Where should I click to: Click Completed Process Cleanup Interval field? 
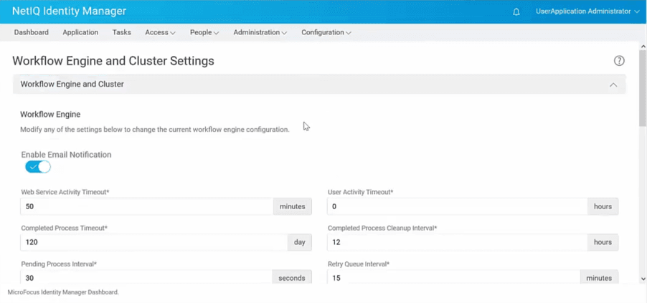pos(457,242)
